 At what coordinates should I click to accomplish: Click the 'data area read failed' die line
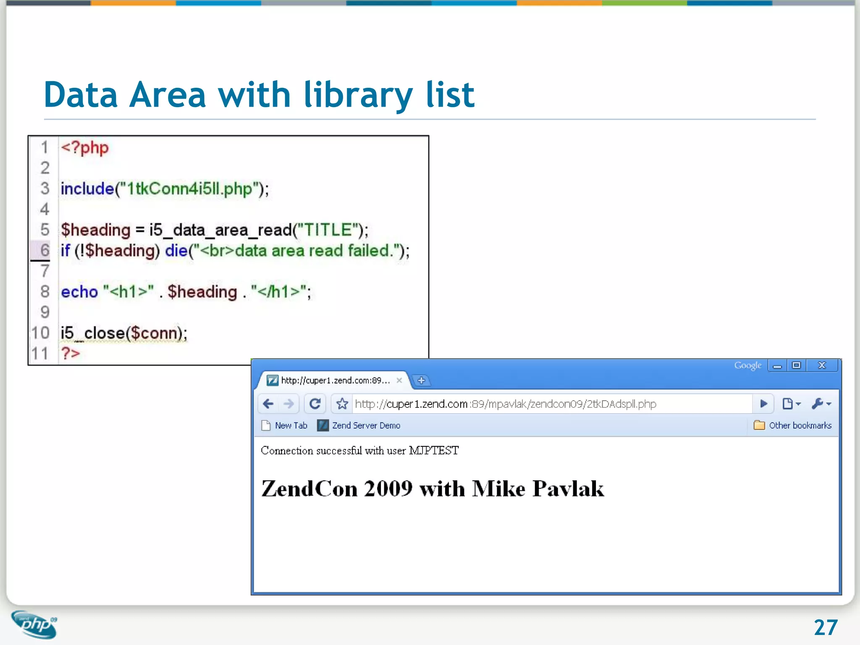(x=235, y=250)
